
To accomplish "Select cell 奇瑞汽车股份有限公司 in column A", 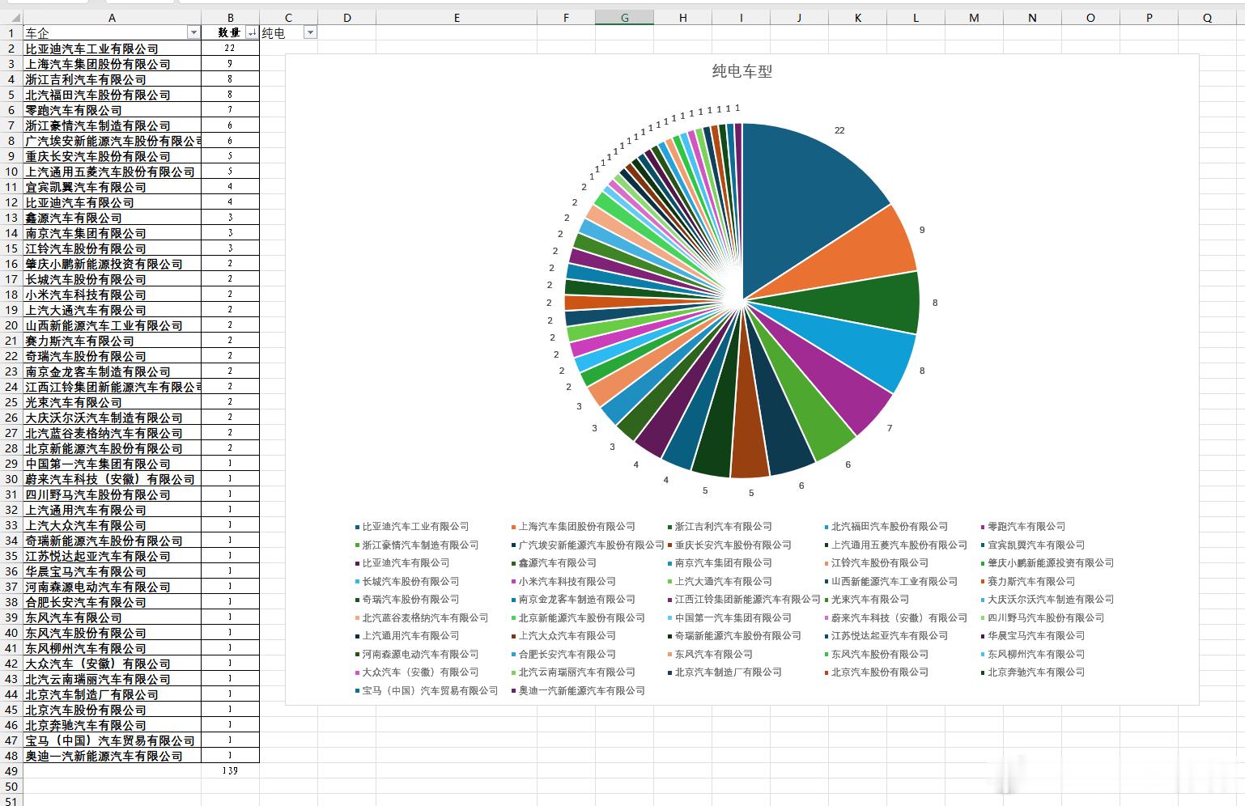I will tap(112, 356).
